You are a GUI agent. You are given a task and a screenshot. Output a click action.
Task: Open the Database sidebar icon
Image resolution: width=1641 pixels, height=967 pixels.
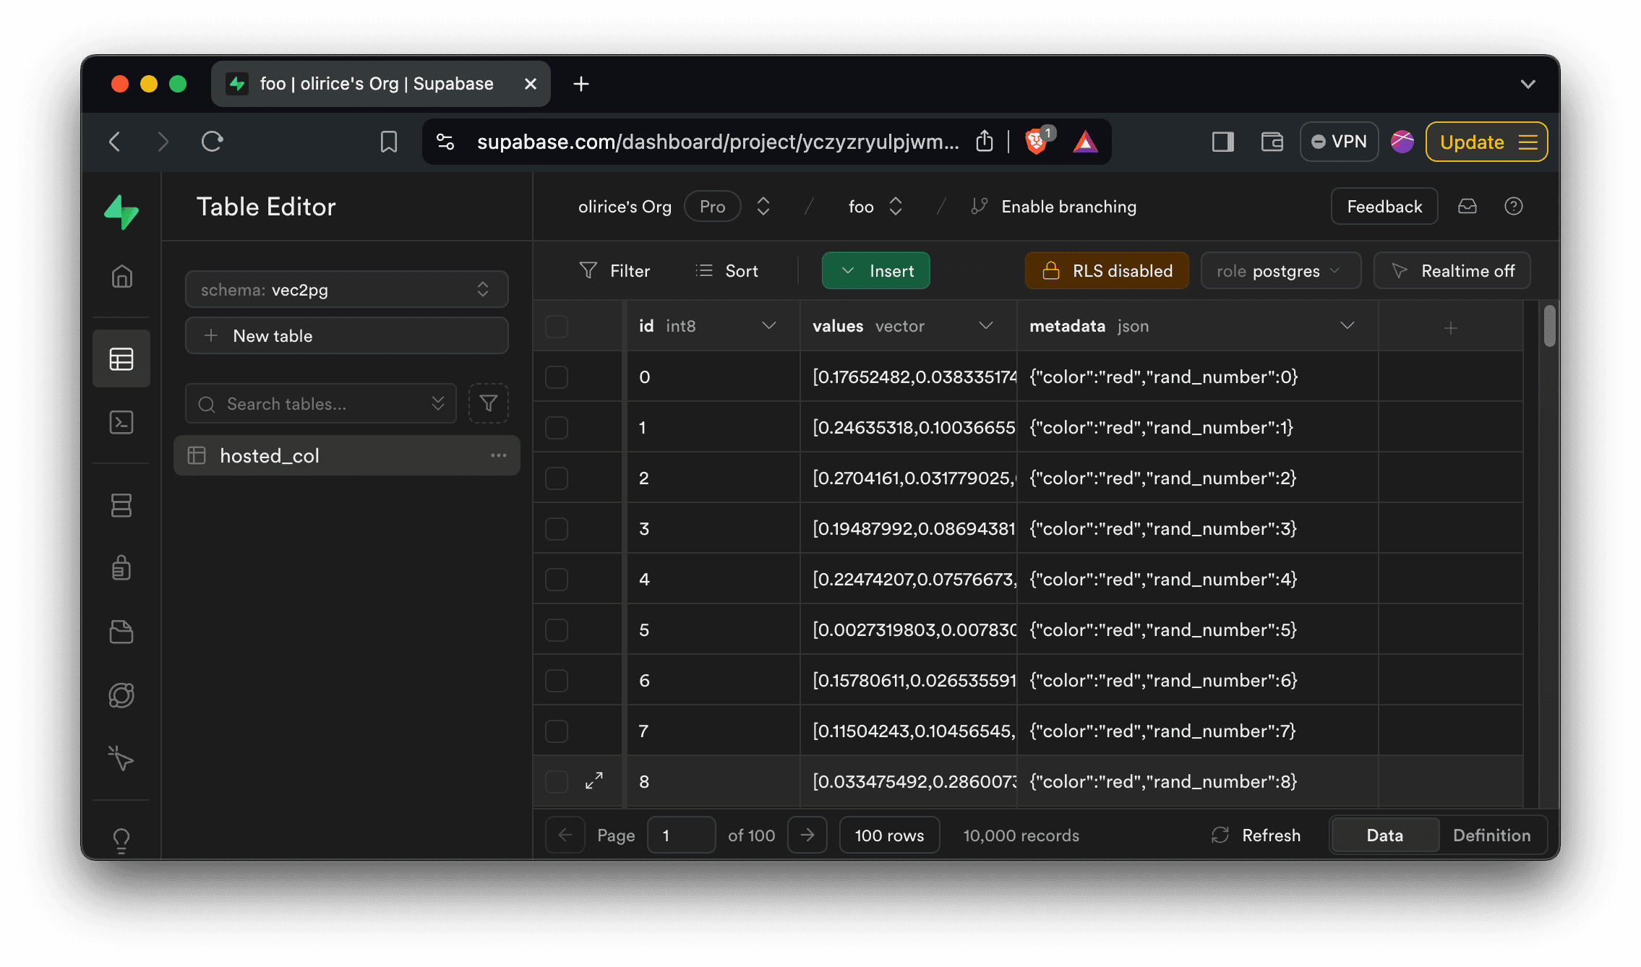(x=121, y=505)
